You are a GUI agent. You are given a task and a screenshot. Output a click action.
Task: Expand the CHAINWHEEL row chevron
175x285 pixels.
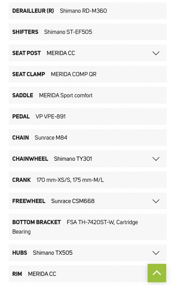coord(156,159)
